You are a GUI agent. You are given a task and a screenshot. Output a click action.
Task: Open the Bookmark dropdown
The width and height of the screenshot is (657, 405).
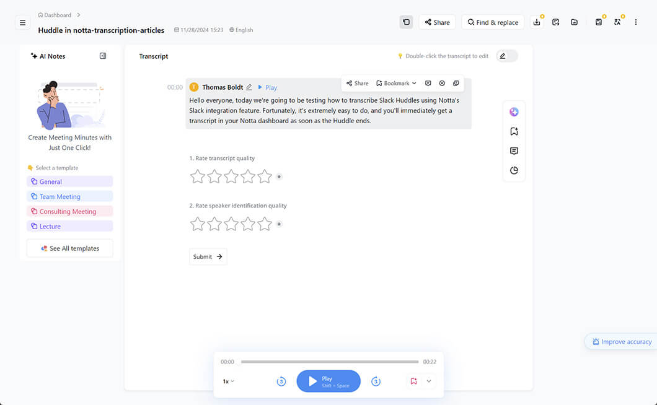[396, 84]
